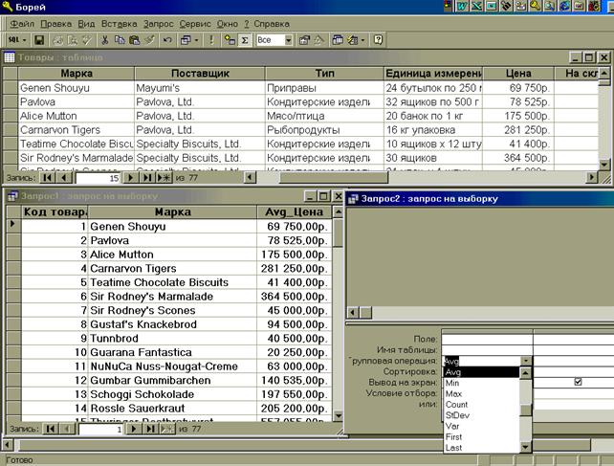Toggle the 'Вывод на экран' checkbox
The height and width of the screenshot is (466, 614).
tap(578, 382)
